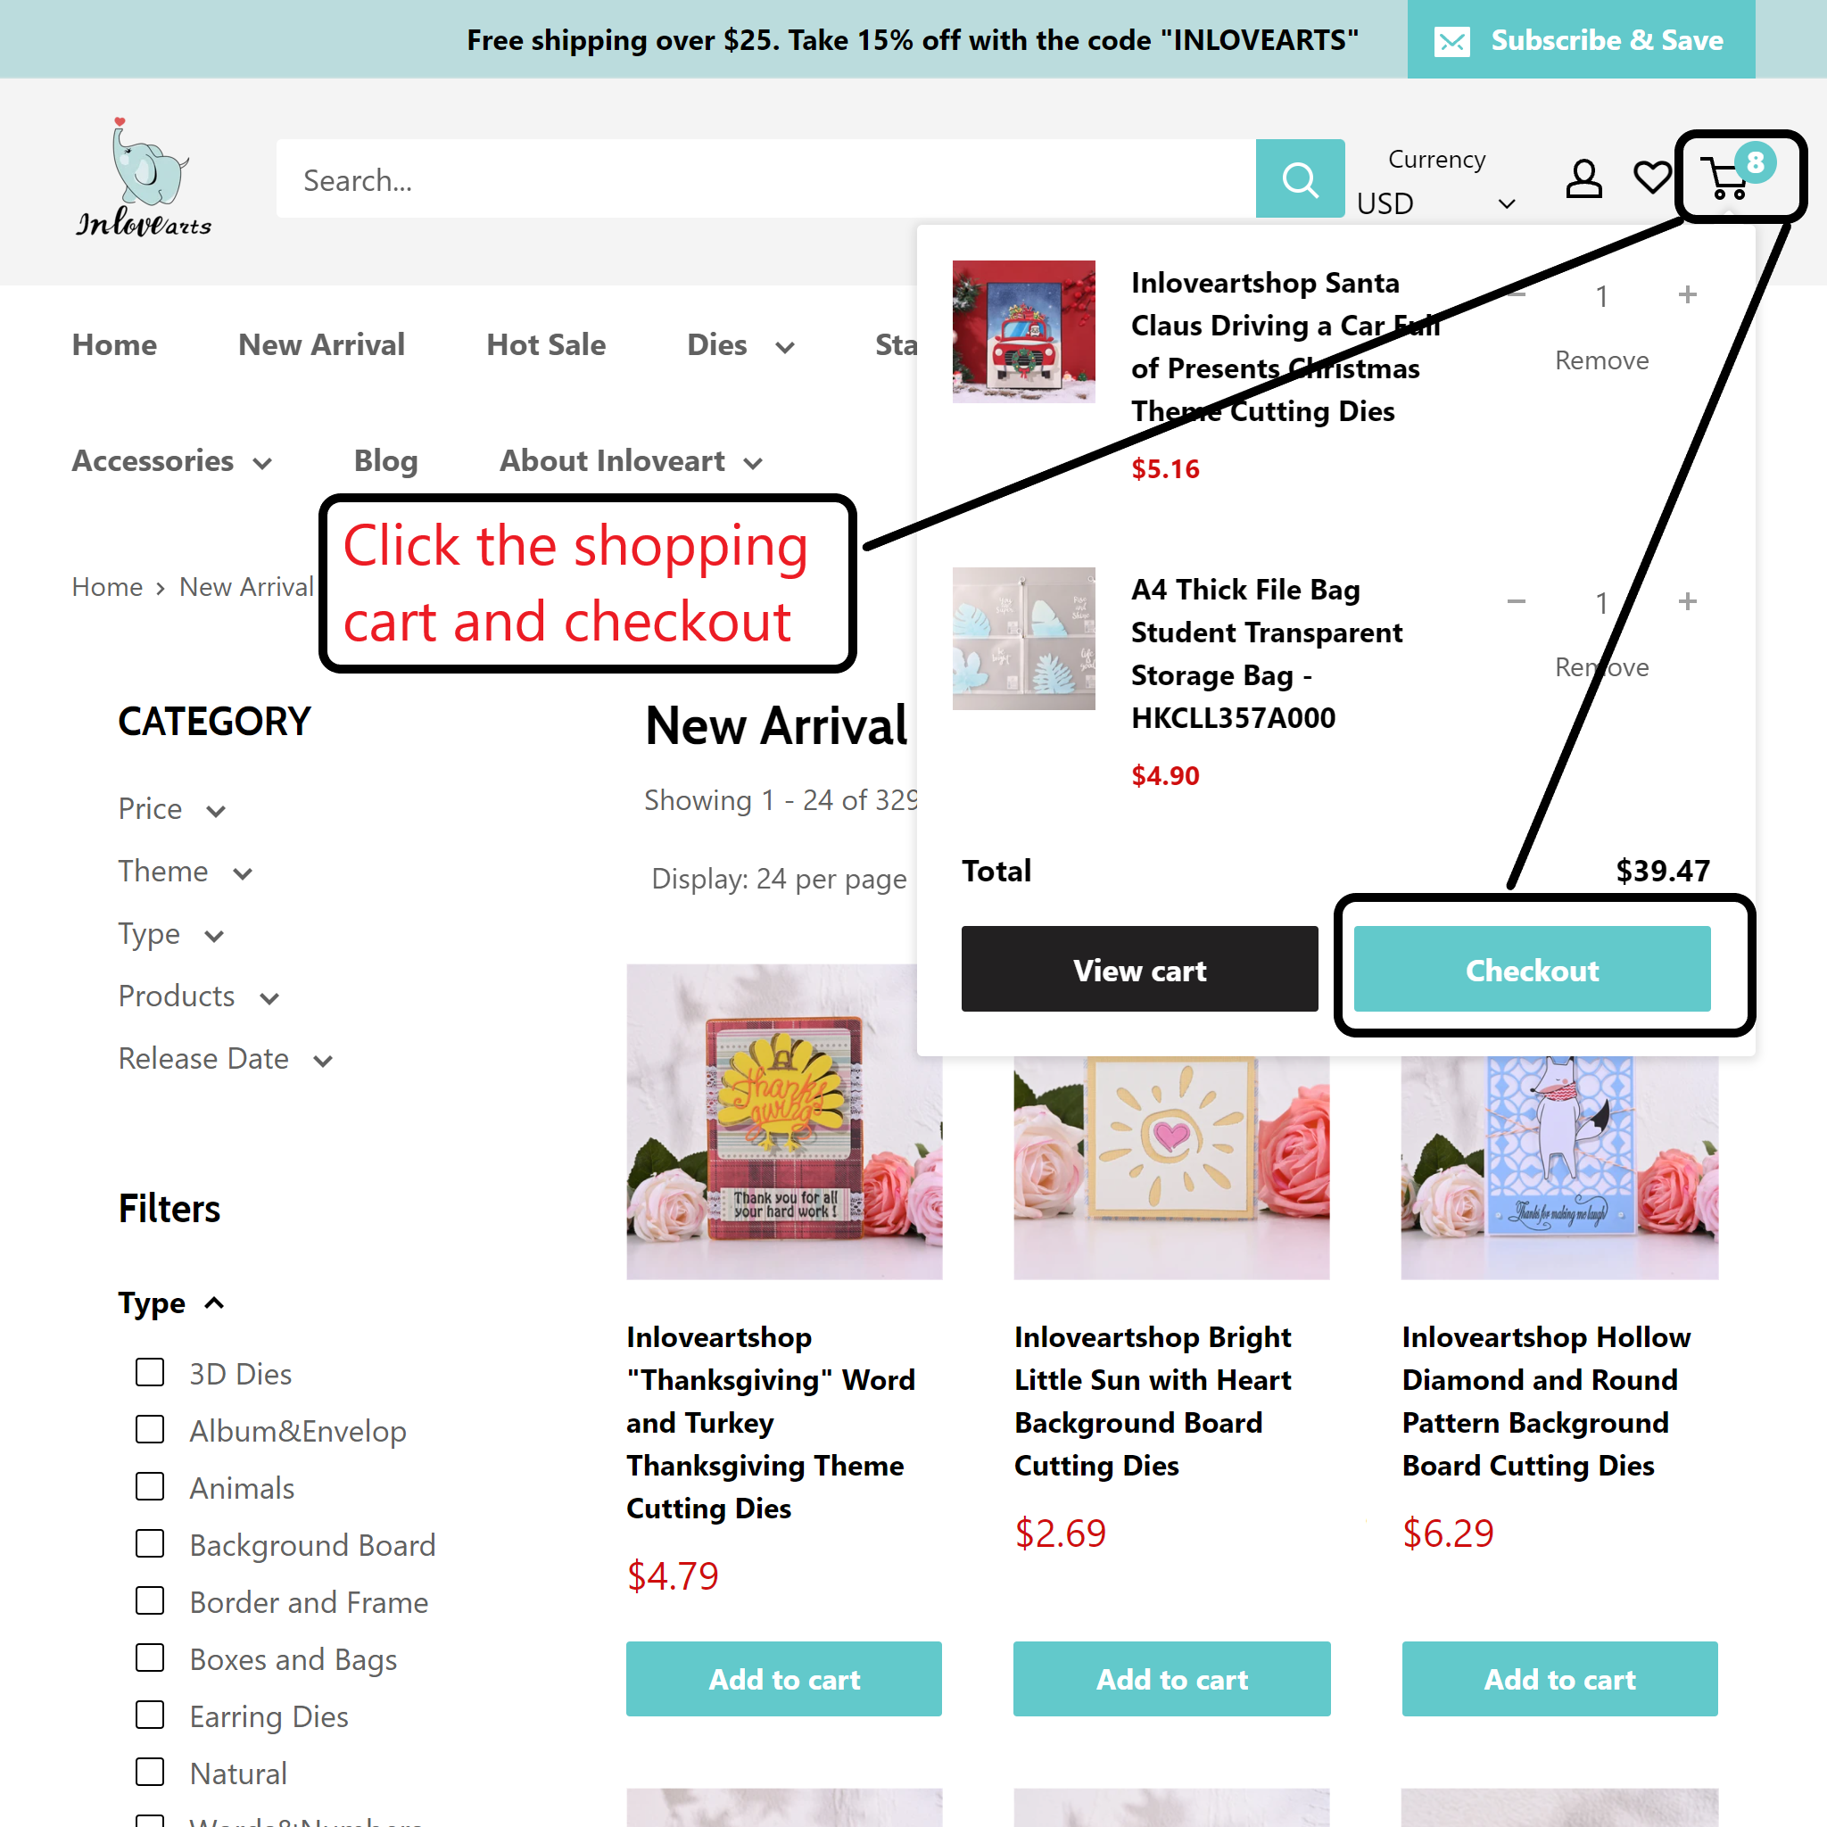Open the Currency USD dropdown

point(1436,203)
